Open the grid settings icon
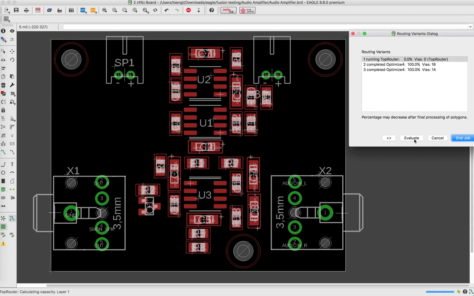This screenshot has height=296, width=474. click(6, 19)
